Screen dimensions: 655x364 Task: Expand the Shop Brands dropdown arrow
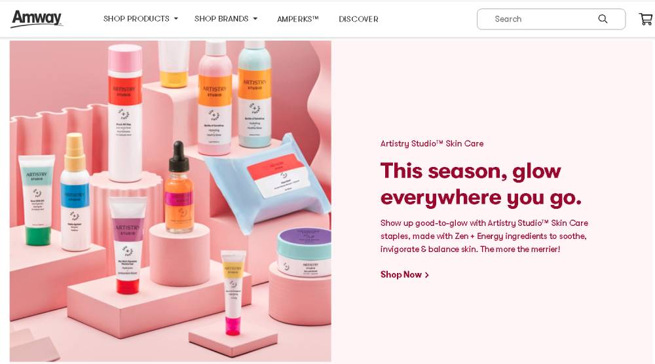255,19
